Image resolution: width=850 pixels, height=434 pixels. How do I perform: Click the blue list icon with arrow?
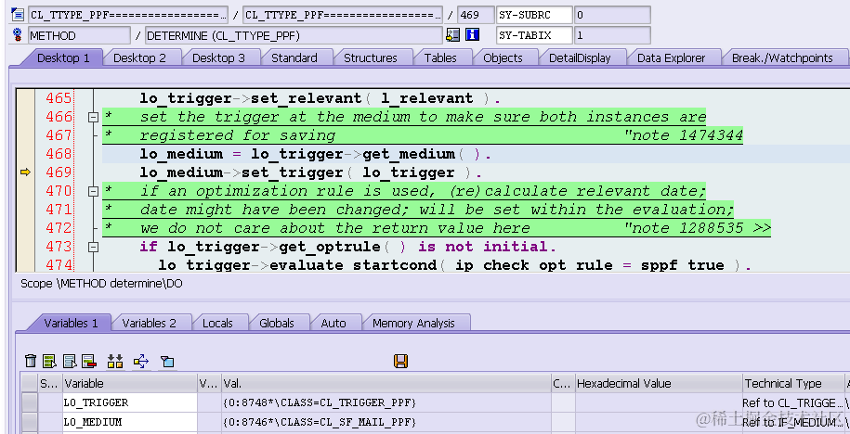point(70,361)
